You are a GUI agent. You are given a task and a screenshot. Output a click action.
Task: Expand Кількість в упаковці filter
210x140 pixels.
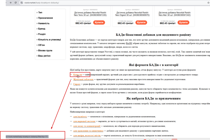click(49, 40)
